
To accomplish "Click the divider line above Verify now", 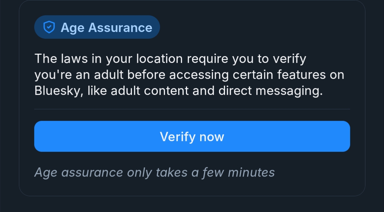I will tap(192, 109).
